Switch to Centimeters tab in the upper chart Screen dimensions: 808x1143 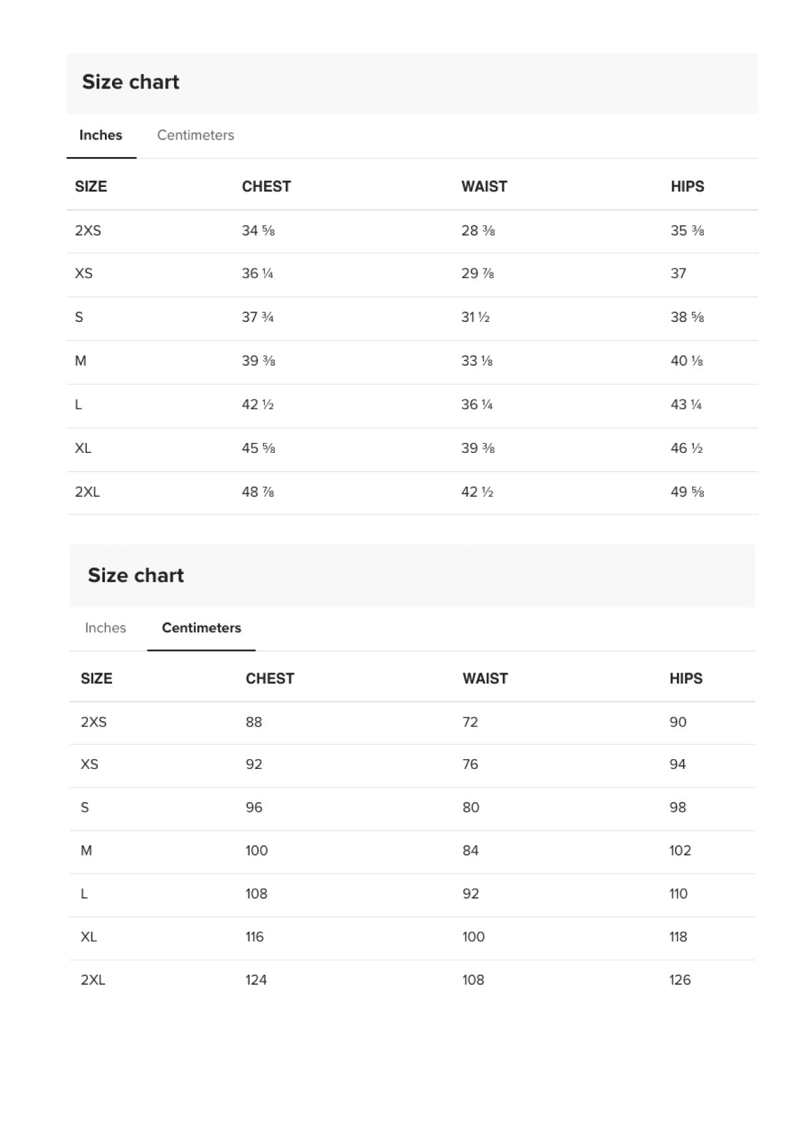(x=195, y=135)
